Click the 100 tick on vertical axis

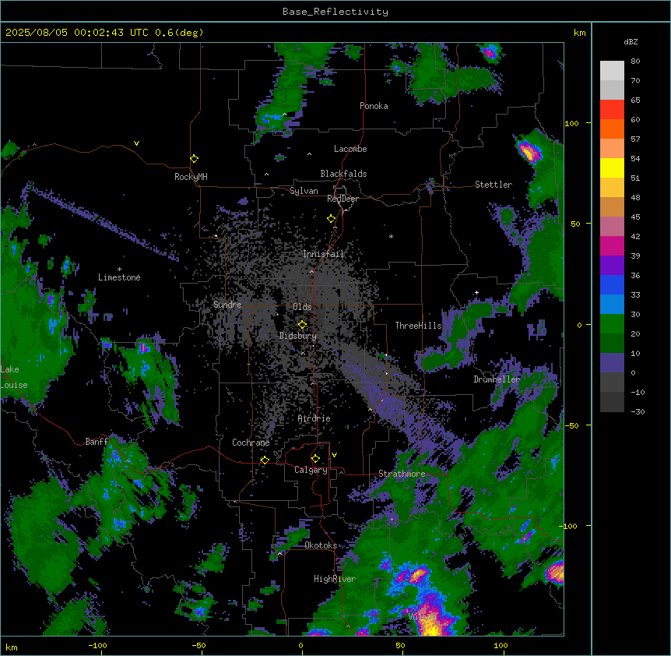point(571,123)
